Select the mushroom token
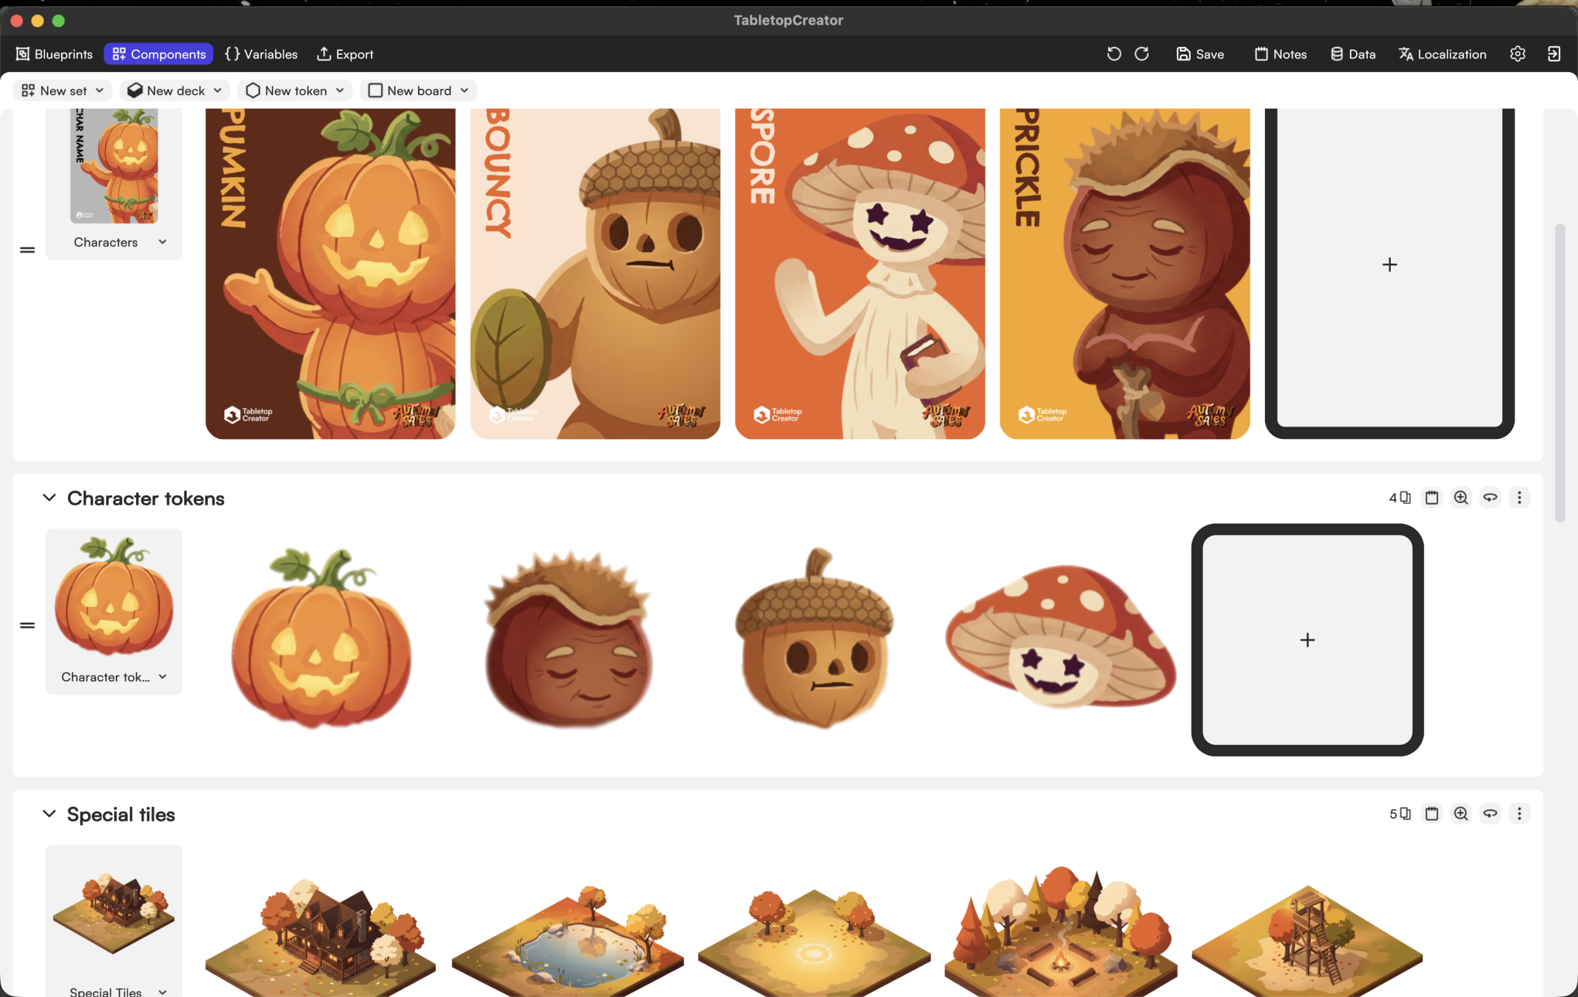The width and height of the screenshot is (1578, 997). [1060, 637]
